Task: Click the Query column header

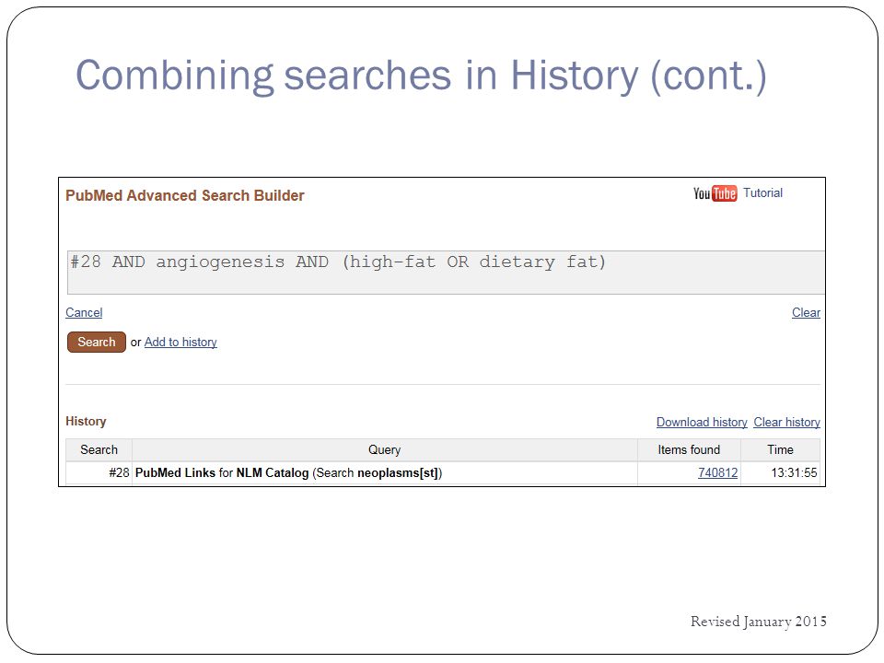Action: pos(385,450)
